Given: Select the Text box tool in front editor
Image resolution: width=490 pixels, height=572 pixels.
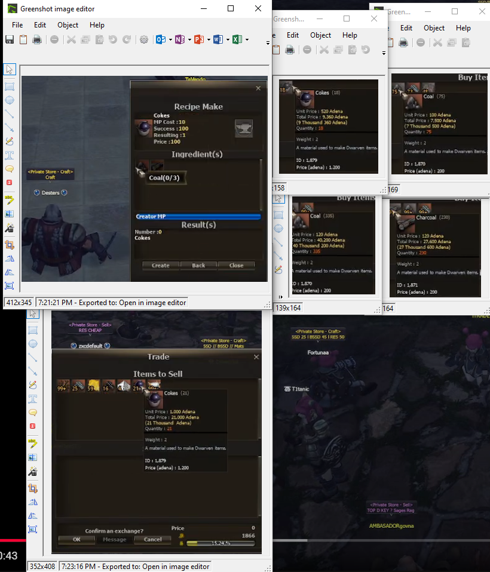Looking at the screenshot, I should tap(10, 155).
